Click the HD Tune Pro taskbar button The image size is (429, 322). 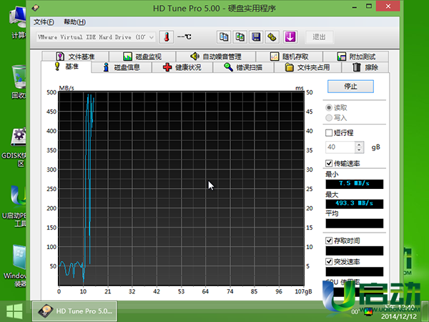[x=74, y=311]
